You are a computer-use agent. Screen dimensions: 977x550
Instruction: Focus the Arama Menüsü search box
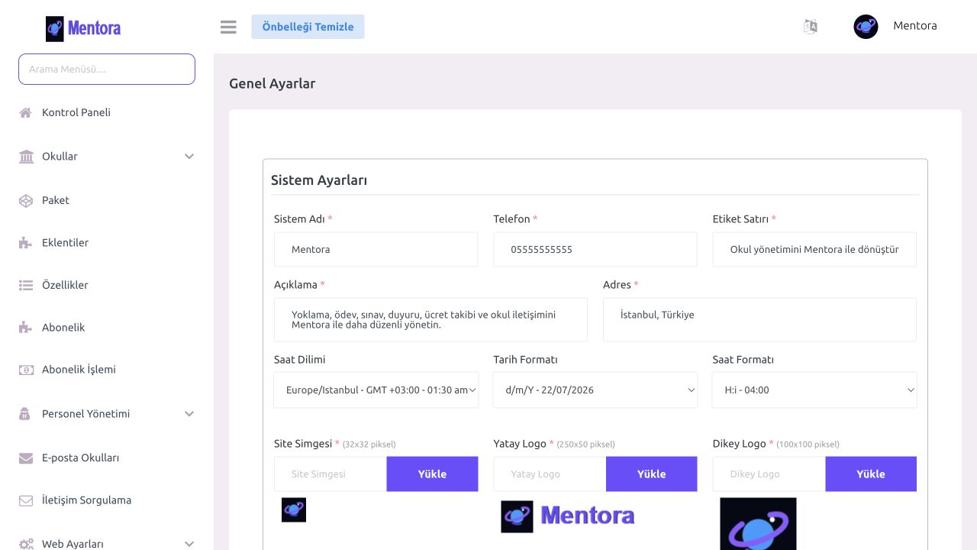pos(107,69)
